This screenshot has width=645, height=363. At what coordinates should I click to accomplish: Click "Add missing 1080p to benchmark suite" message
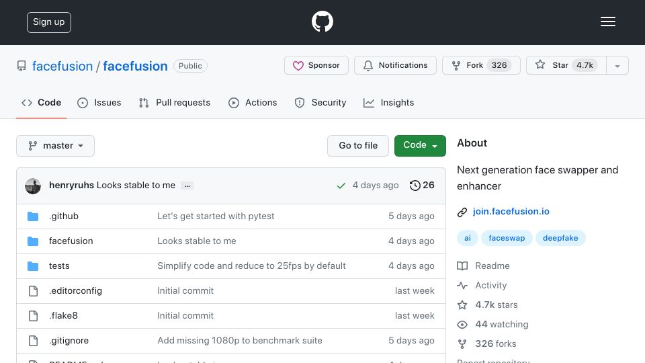tap(240, 340)
